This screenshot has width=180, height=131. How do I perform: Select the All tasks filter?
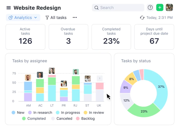(x=56, y=18)
